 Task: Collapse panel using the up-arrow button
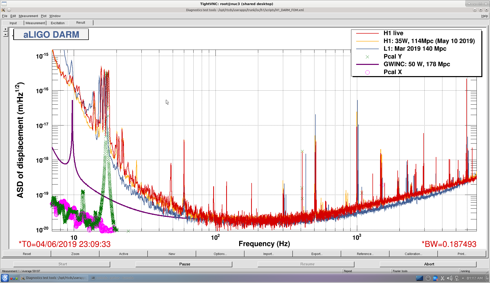tap(6, 34)
